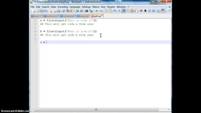
Task: Toggle Word Wrap in the toolbar
Action: tap(115, 11)
